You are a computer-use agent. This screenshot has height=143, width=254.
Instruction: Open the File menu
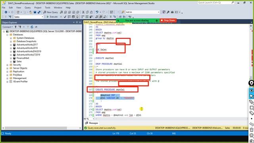4,8
